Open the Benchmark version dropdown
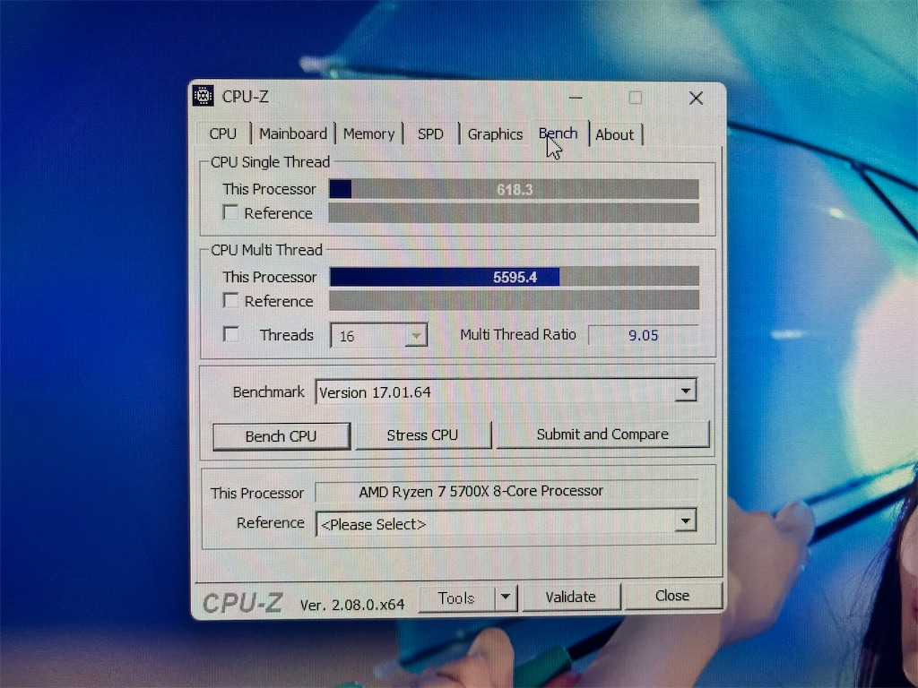The image size is (918, 688). pyautogui.click(x=685, y=391)
